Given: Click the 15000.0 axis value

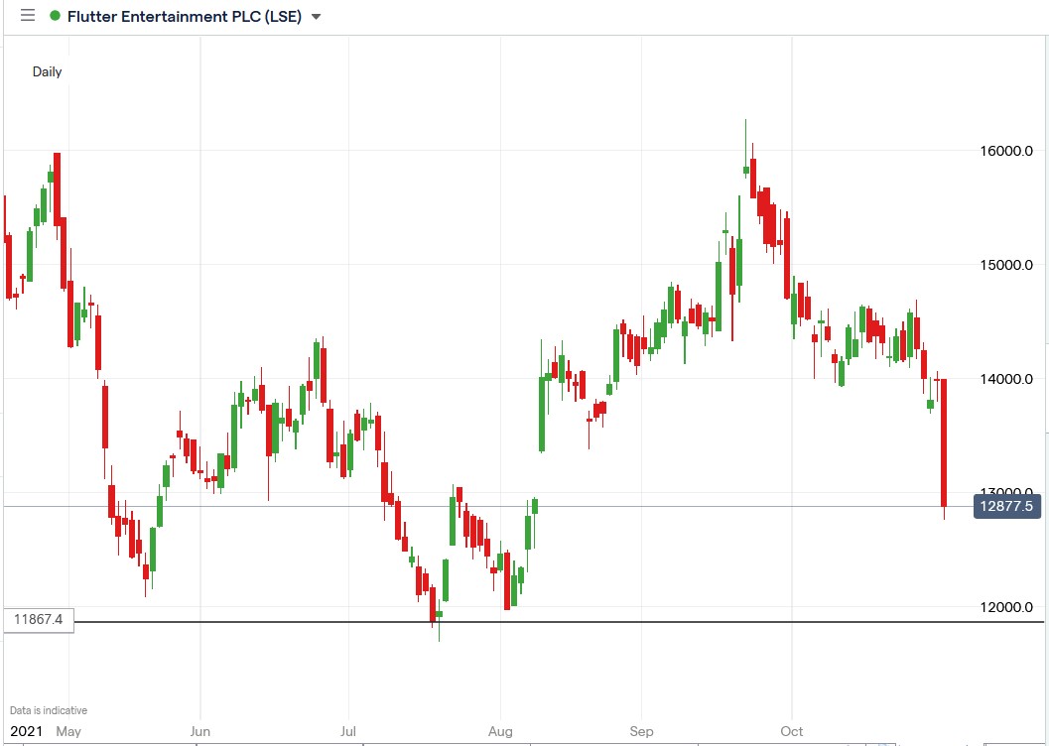Looking at the screenshot, I should point(1004,264).
